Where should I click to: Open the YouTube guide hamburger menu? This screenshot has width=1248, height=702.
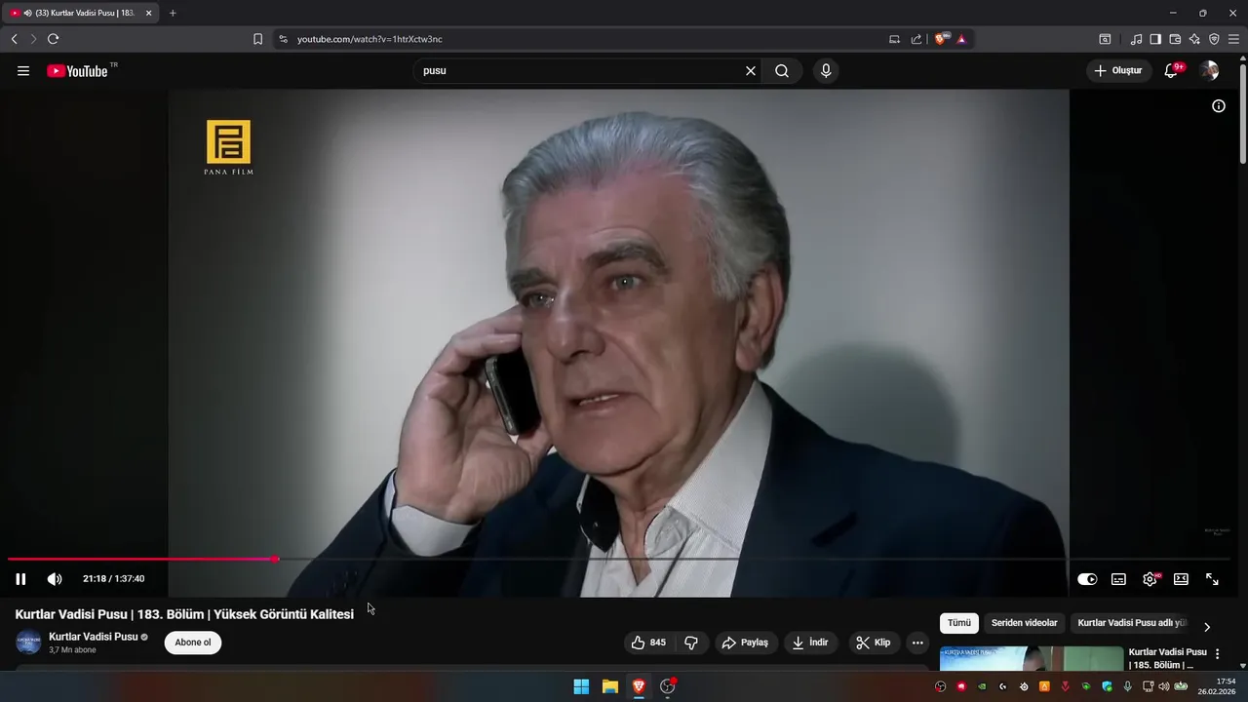point(23,71)
